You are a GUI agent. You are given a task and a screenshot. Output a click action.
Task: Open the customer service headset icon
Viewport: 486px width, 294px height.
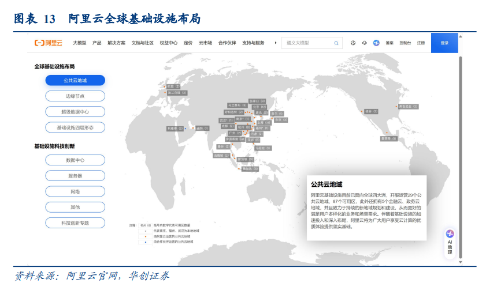tap(365, 43)
